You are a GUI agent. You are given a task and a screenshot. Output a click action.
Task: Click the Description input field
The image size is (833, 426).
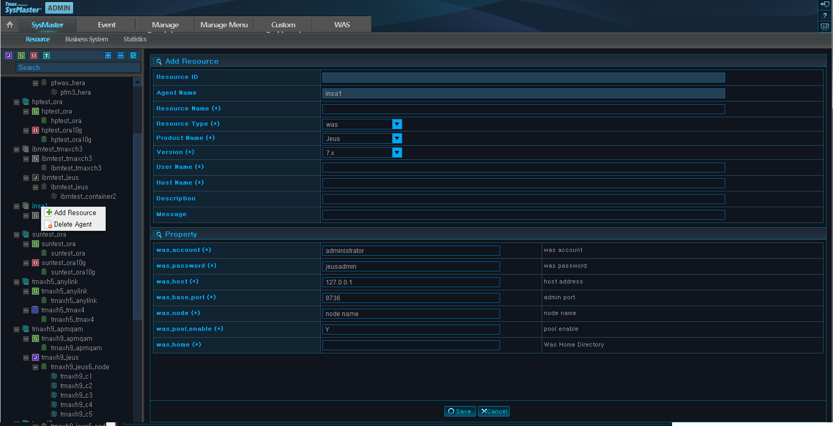click(523, 199)
